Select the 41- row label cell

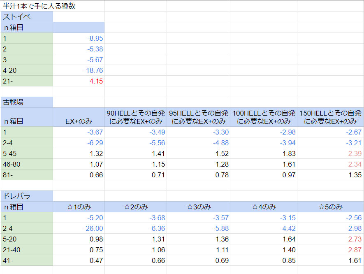tap(27, 260)
